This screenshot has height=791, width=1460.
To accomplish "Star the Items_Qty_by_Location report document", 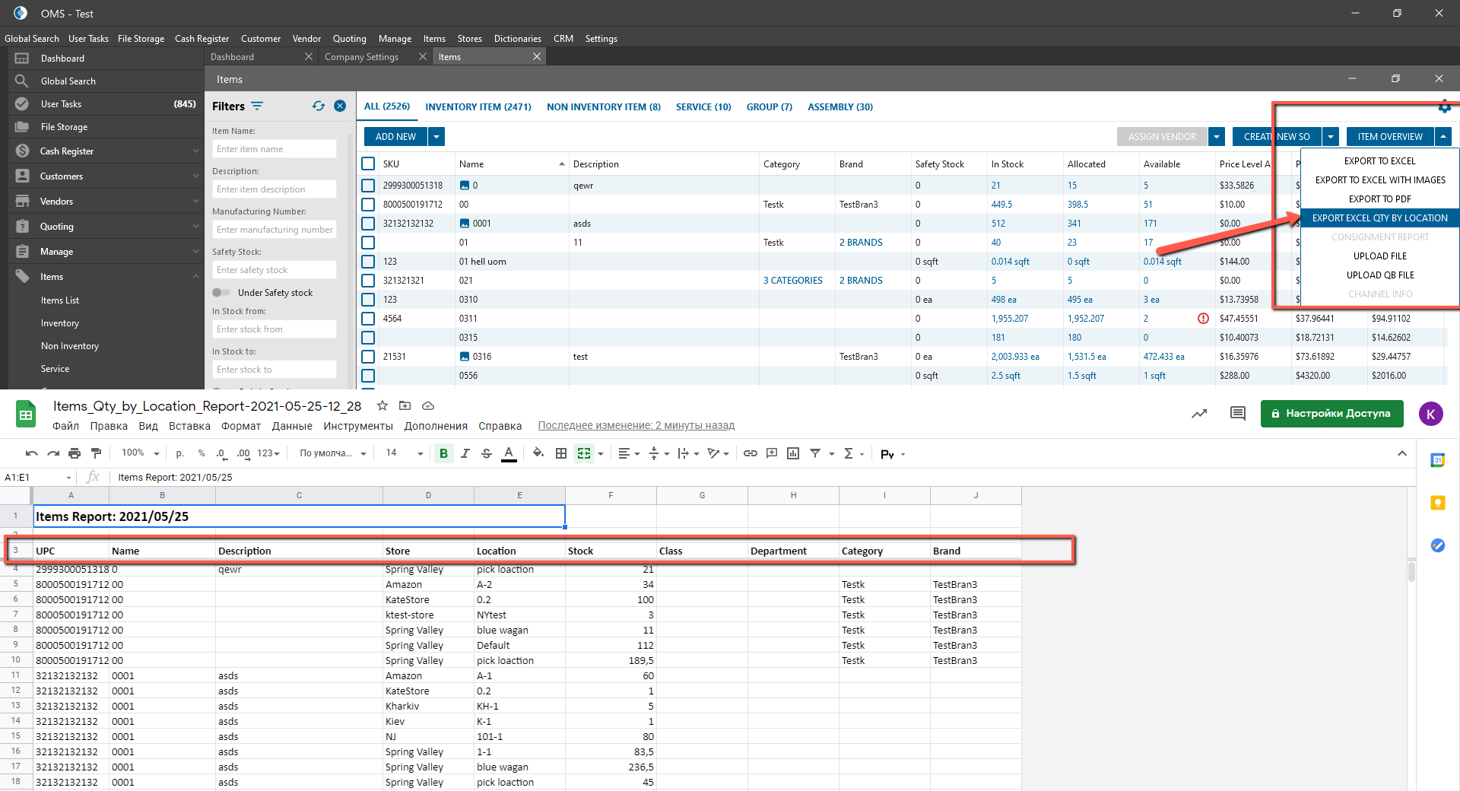I will (x=382, y=406).
